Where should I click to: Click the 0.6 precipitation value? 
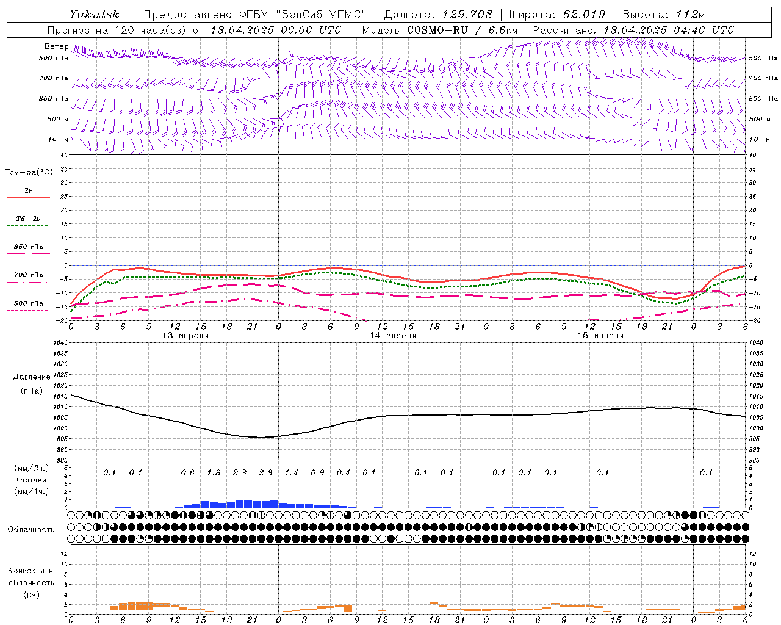188,473
